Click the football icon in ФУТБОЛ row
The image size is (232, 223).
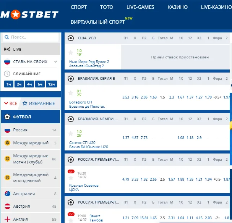click(x=7, y=117)
